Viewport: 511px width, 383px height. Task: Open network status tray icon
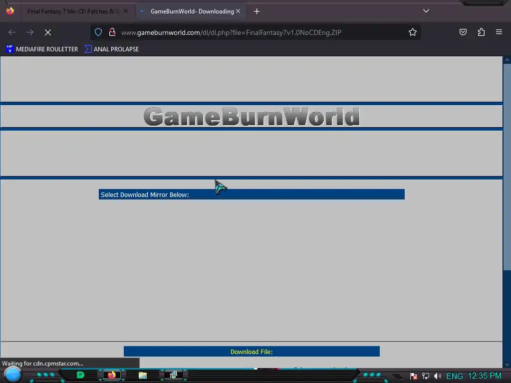point(426,376)
